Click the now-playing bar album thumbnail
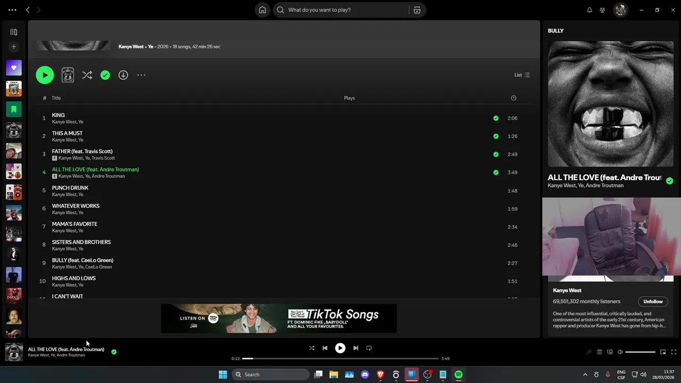The width and height of the screenshot is (681, 383). [14, 352]
